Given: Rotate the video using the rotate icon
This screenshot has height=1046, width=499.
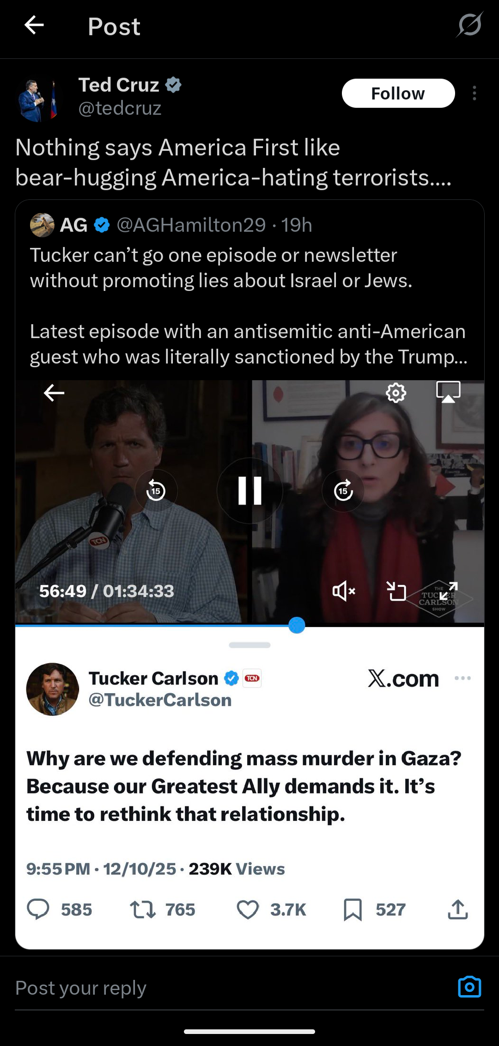Looking at the screenshot, I should tap(396, 591).
